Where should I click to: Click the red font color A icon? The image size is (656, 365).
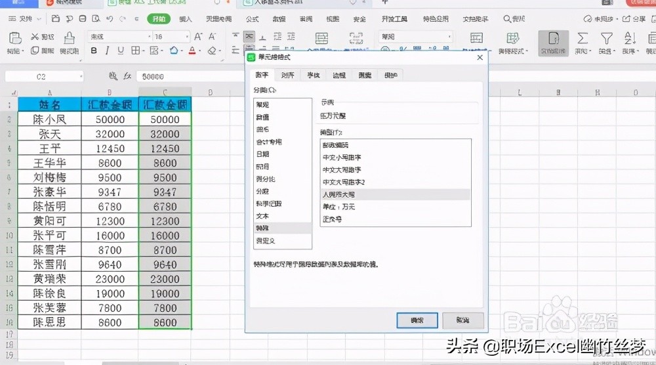click(x=192, y=51)
